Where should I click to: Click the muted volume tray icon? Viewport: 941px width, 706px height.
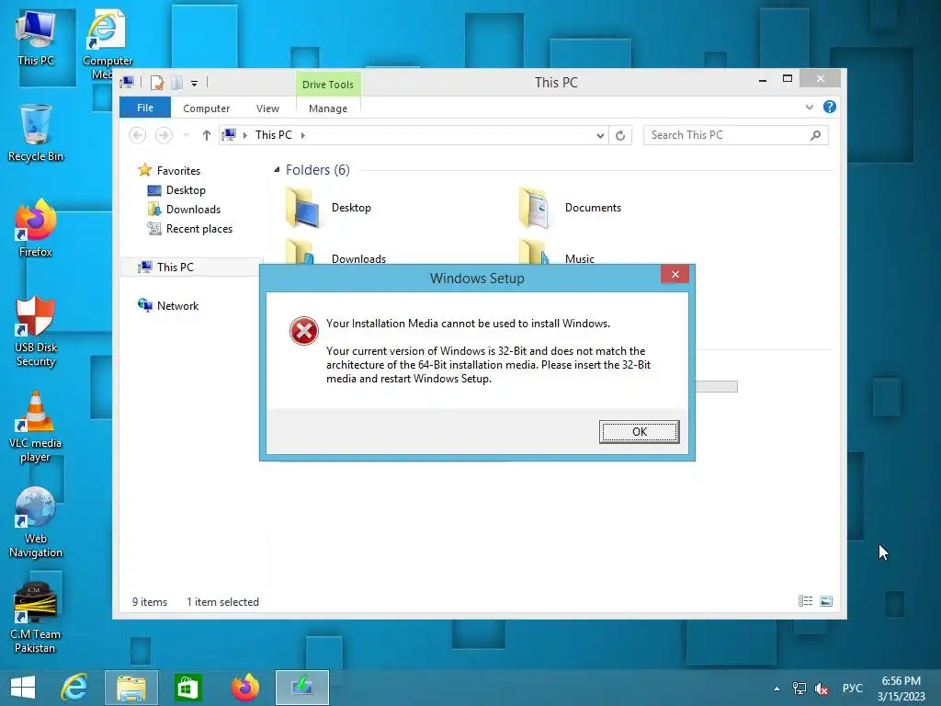click(x=822, y=689)
